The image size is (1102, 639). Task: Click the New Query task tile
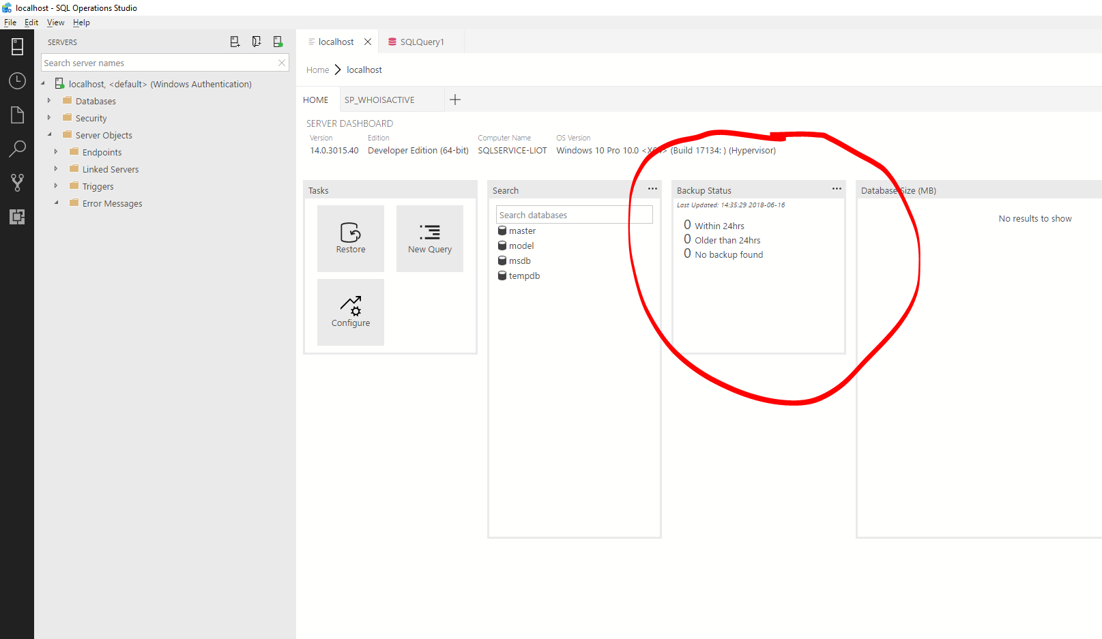coord(430,239)
